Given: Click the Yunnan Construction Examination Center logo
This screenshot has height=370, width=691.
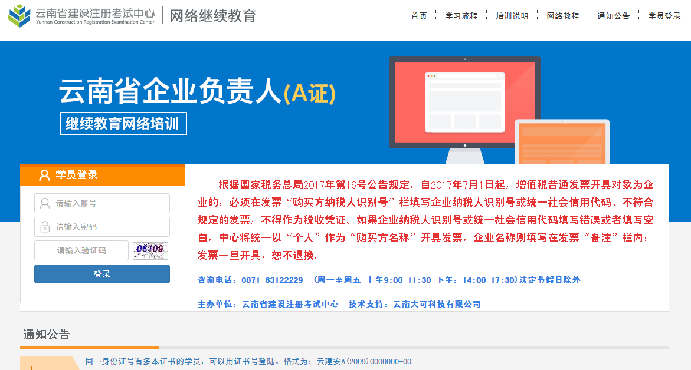Looking at the screenshot, I should pos(81,16).
